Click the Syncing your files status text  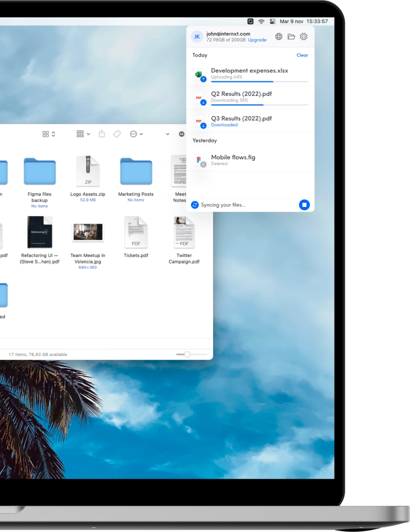pos(223,205)
